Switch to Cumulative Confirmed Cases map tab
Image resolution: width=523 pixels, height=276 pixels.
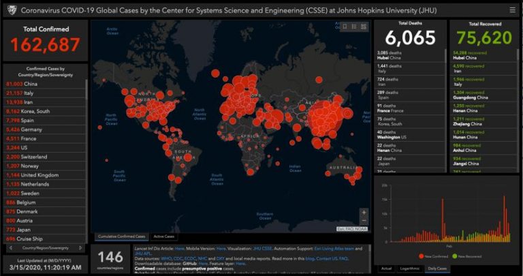(121, 236)
